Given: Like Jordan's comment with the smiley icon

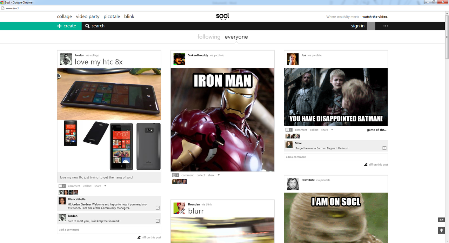Looking at the screenshot, I should (158, 221).
